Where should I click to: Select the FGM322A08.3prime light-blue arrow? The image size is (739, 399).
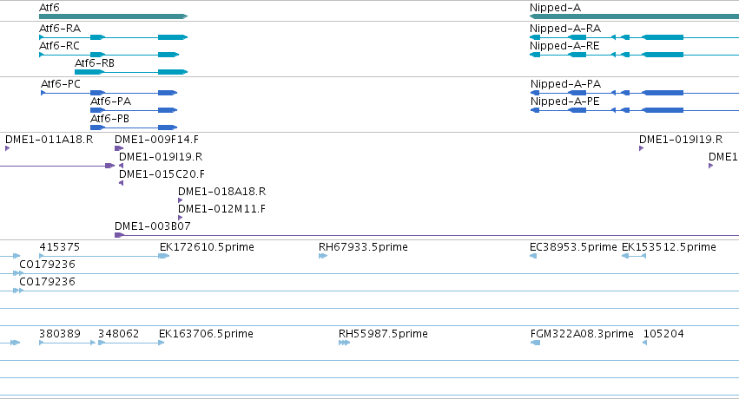[535, 343]
